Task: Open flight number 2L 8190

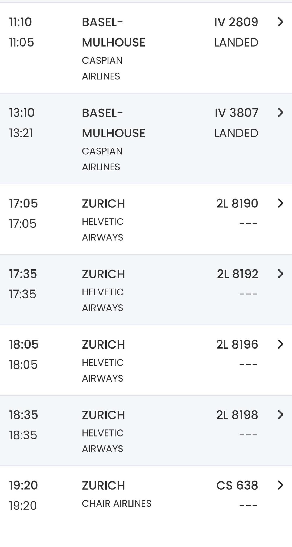Action: pyautogui.click(x=237, y=204)
